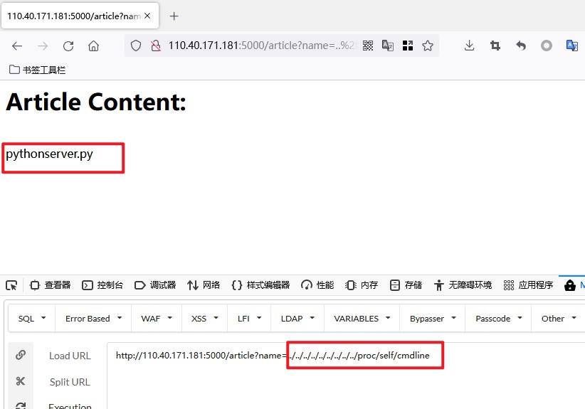The width and height of the screenshot is (585, 409).
Task: Open the downloads panel
Action: point(469,46)
